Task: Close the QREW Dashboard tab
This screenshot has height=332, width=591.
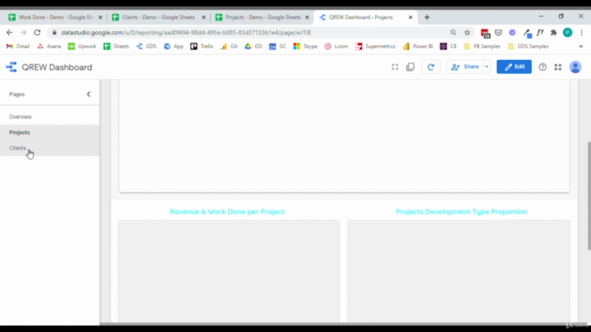Action: tap(410, 18)
